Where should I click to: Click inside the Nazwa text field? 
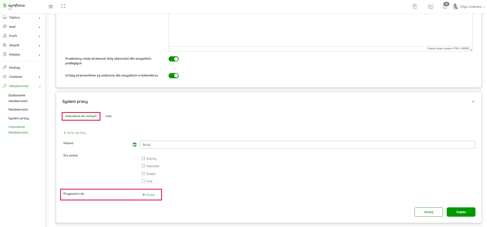tap(307, 145)
